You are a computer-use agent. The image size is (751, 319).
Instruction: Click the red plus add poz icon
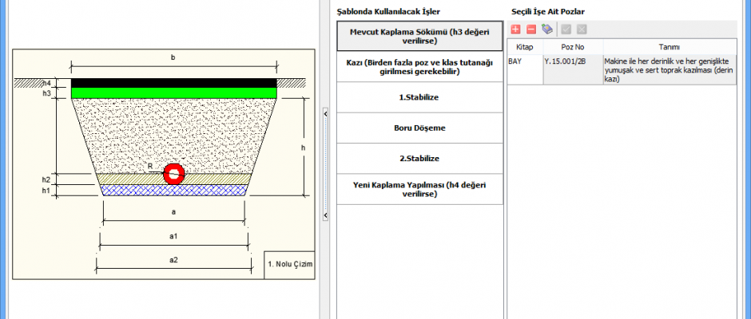pos(516,30)
